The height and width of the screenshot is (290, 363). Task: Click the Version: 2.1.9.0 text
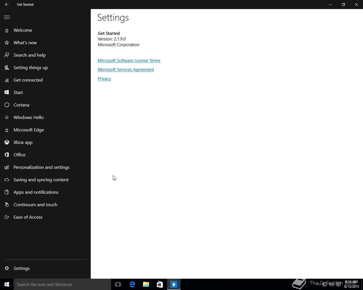112,39
